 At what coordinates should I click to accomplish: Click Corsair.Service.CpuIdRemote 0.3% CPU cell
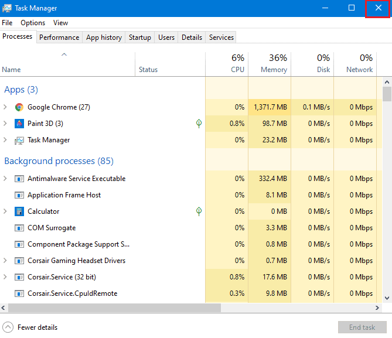227,293
